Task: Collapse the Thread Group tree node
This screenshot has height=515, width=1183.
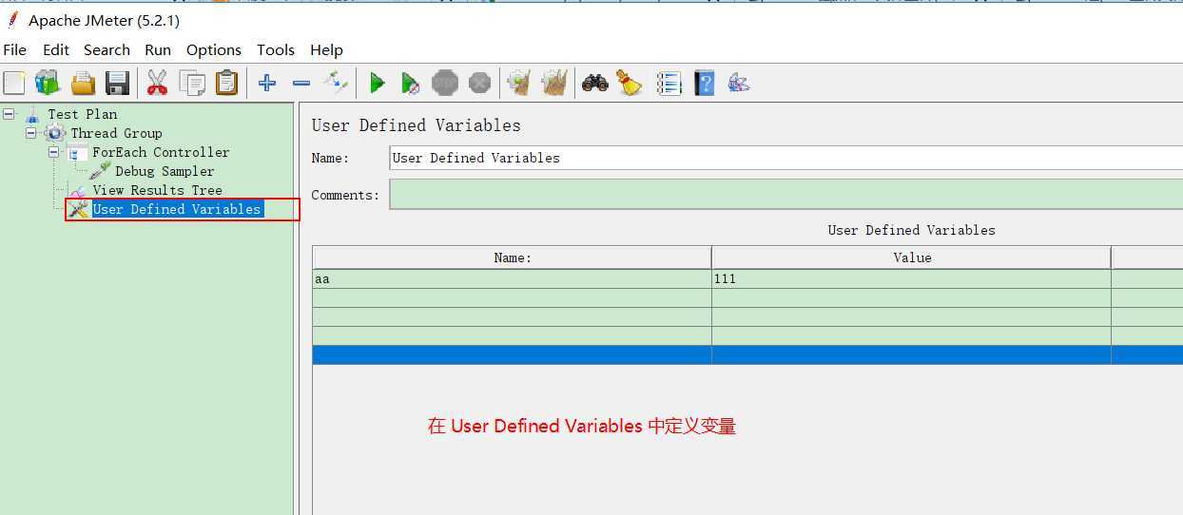Action: coord(30,133)
